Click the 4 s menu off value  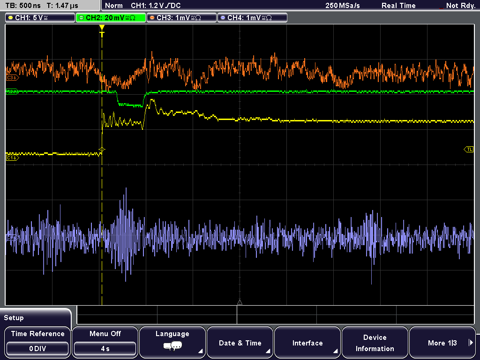[105, 349]
